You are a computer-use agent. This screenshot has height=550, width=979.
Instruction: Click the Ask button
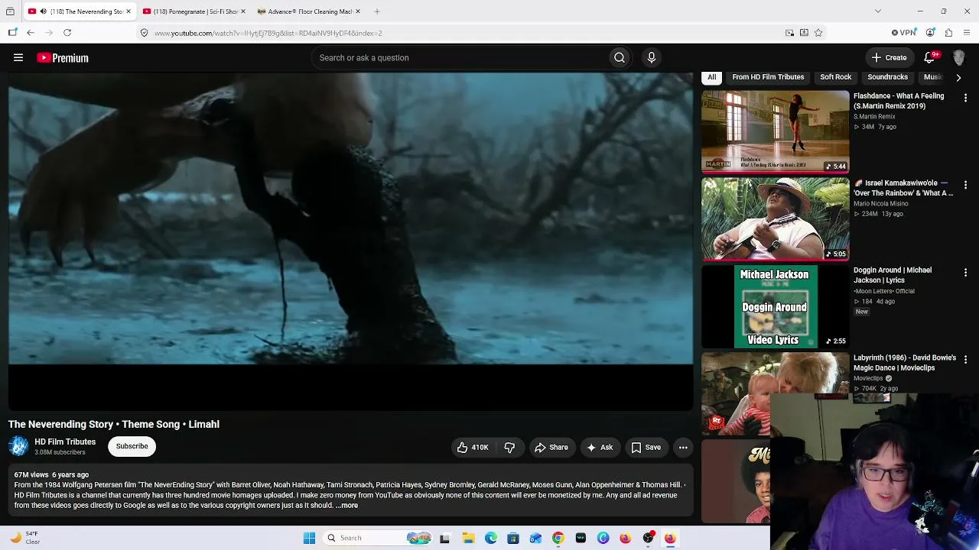[x=599, y=448]
